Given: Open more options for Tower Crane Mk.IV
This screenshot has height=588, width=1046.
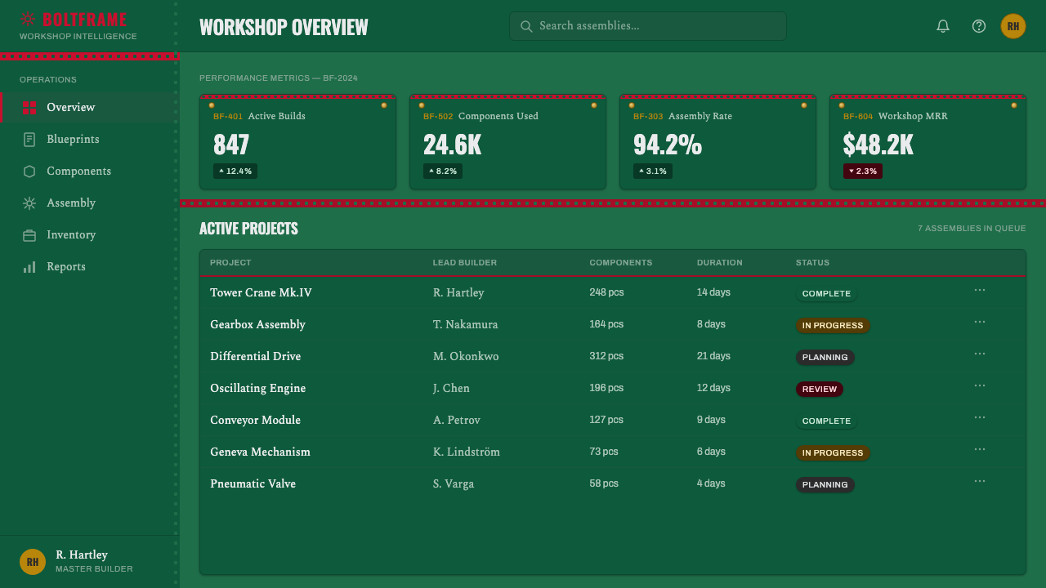Looking at the screenshot, I should 980,290.
